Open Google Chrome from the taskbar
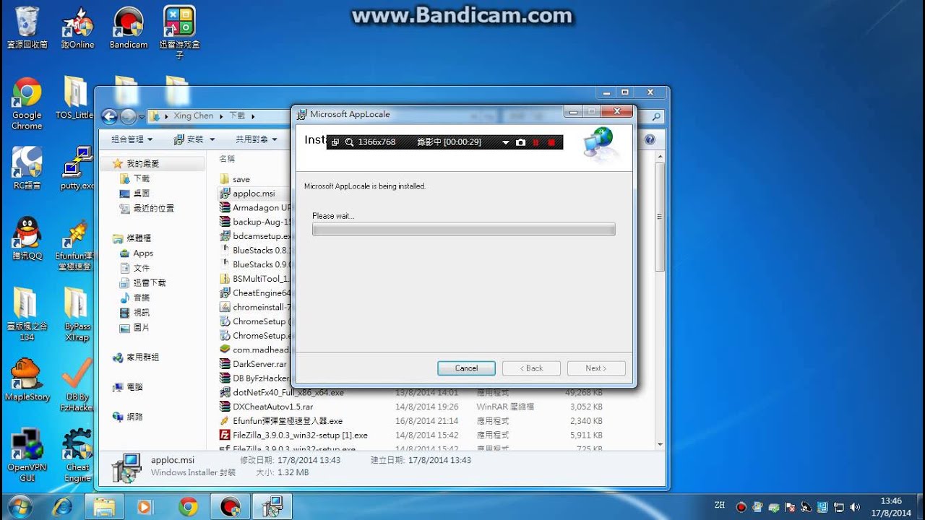925x520 pixels. click(x=188, y=506)
